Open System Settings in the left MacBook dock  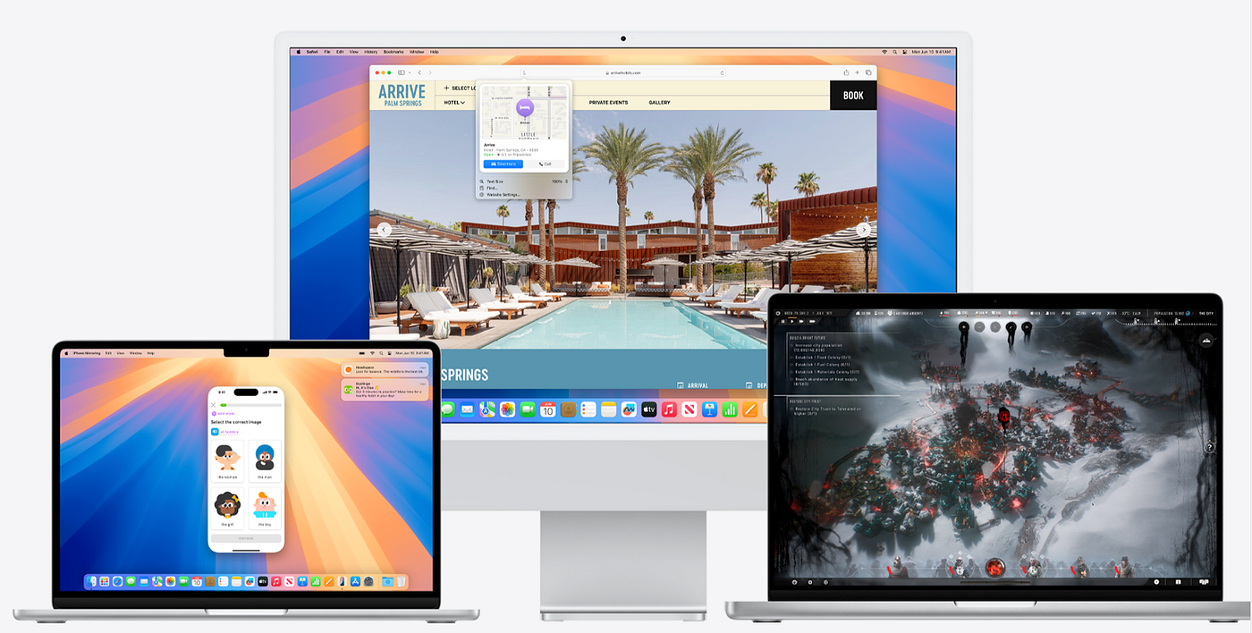coord(368,581)
